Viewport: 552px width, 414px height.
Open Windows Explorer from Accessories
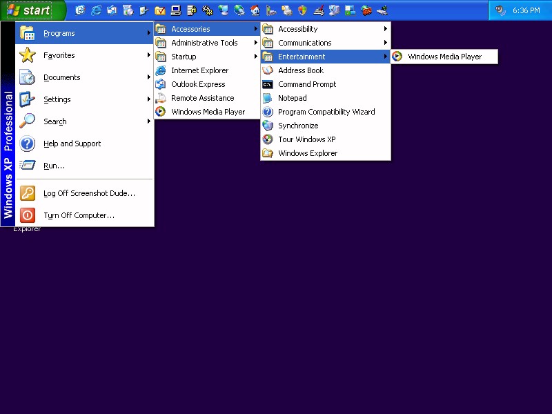click(x=308, y=153)
